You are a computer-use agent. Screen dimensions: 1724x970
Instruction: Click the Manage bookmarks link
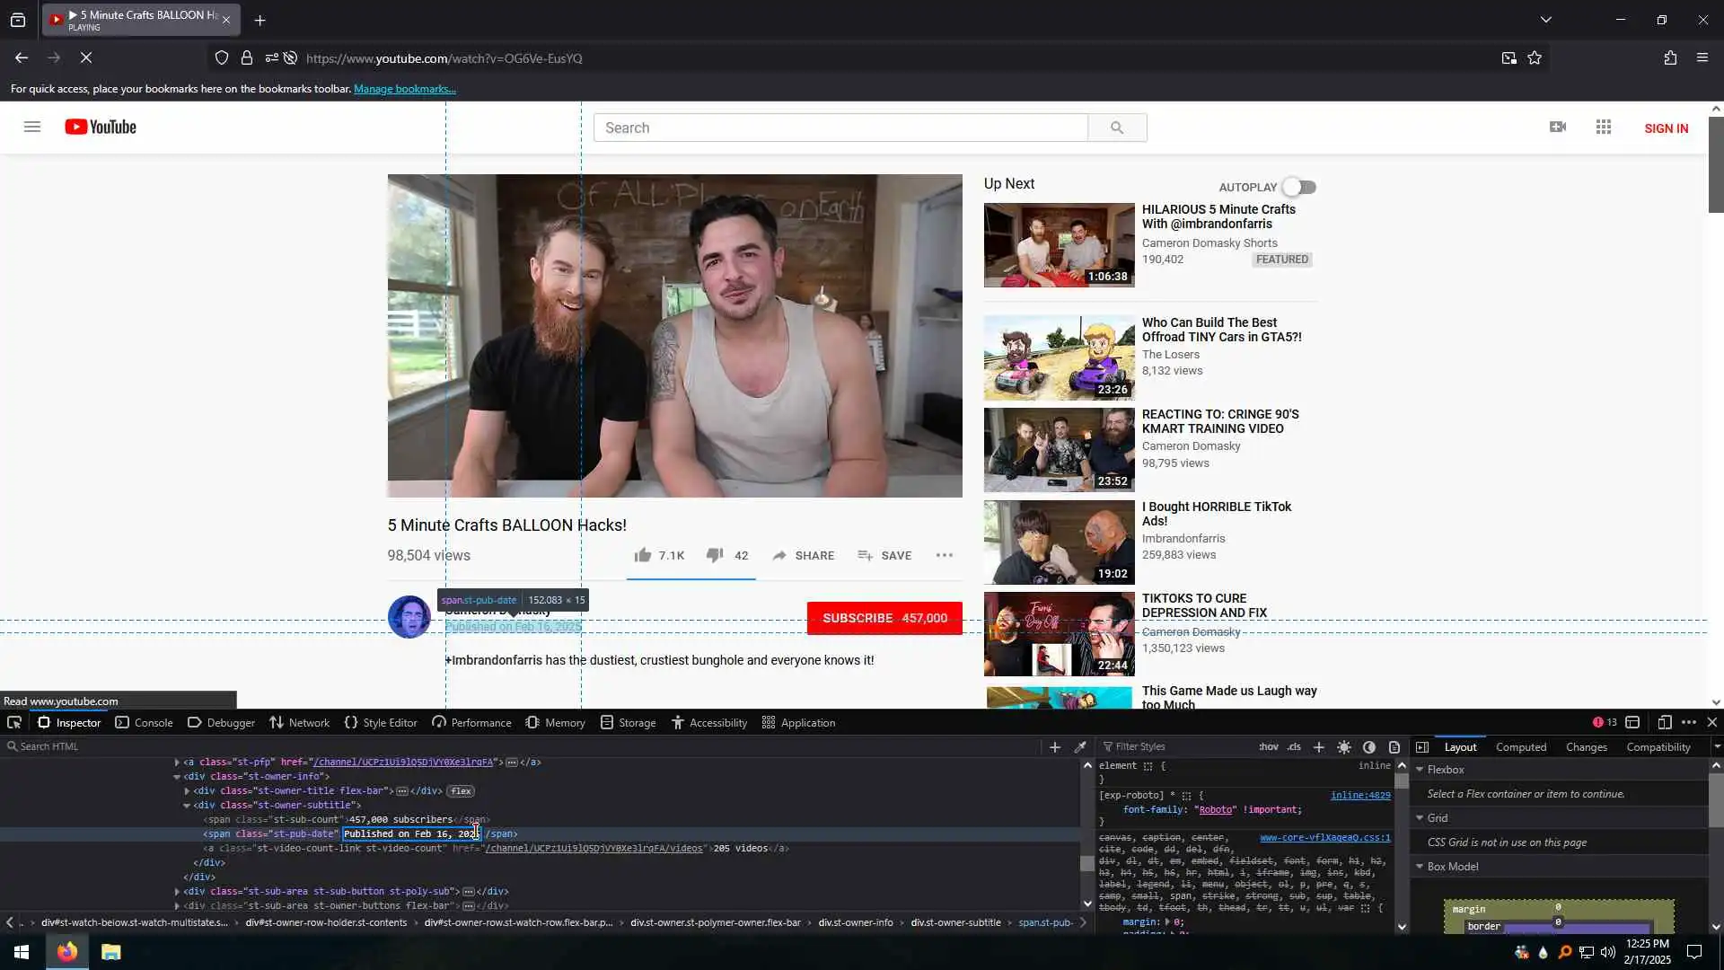404,89
